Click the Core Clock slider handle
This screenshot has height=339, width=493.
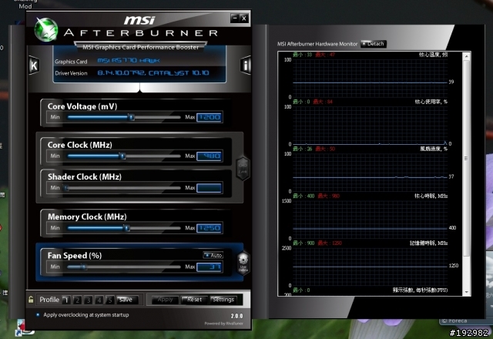click(123, 156)
